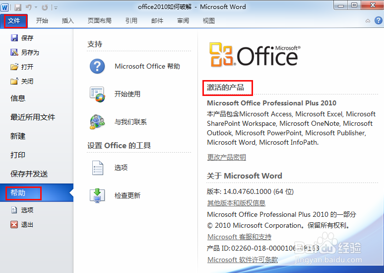Open 与我们联系 under 支持
The image size is (384, 273).
click(x=130, y=122)
